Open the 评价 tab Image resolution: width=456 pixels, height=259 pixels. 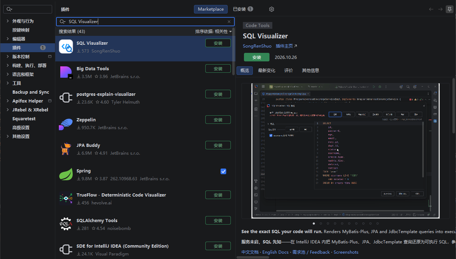click(x=289, y=71)
